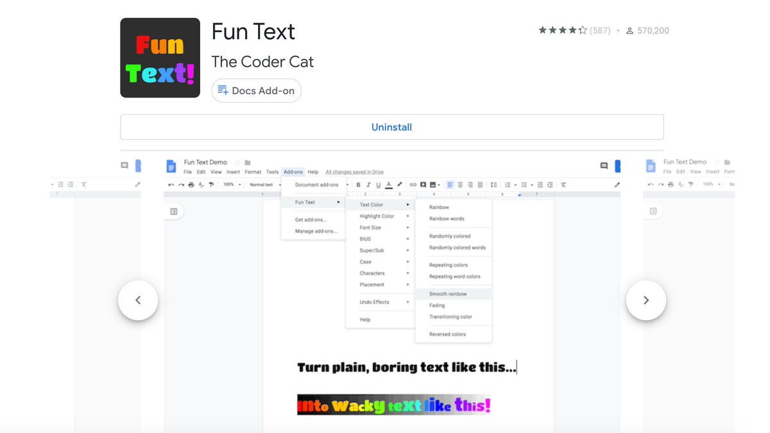Click the Spell check icon in center preview toolbar

coord(201,185)
